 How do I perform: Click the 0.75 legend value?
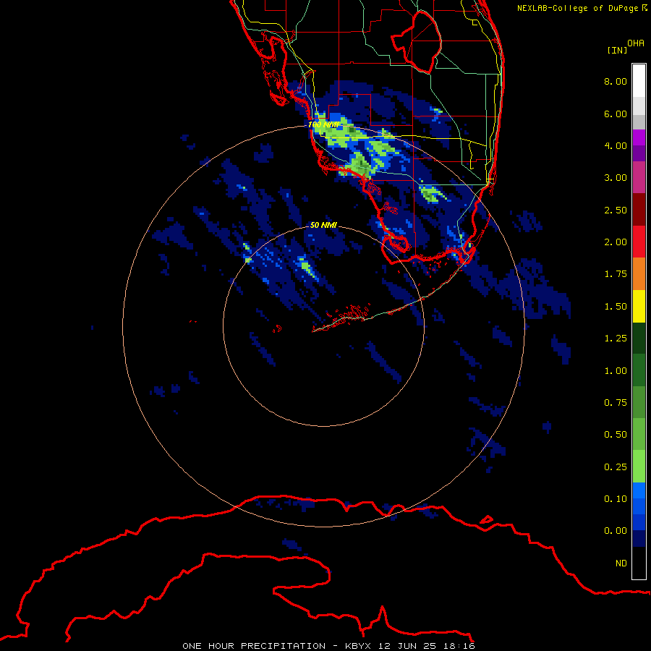pos(616,403)
